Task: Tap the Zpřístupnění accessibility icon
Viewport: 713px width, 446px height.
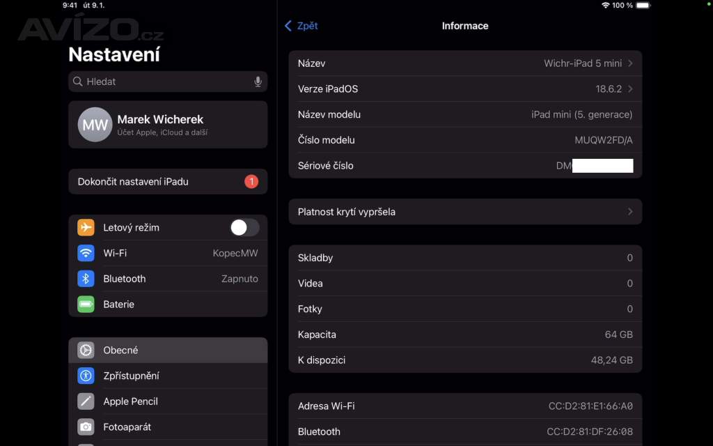Action: [x=86, y=376]
